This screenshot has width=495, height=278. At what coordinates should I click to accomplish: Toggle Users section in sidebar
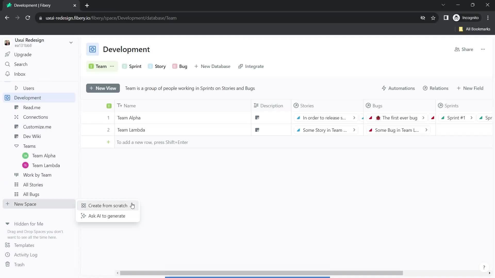(16, 88)
